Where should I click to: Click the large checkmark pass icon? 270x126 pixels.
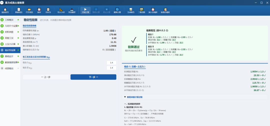[x=133, y=40]
